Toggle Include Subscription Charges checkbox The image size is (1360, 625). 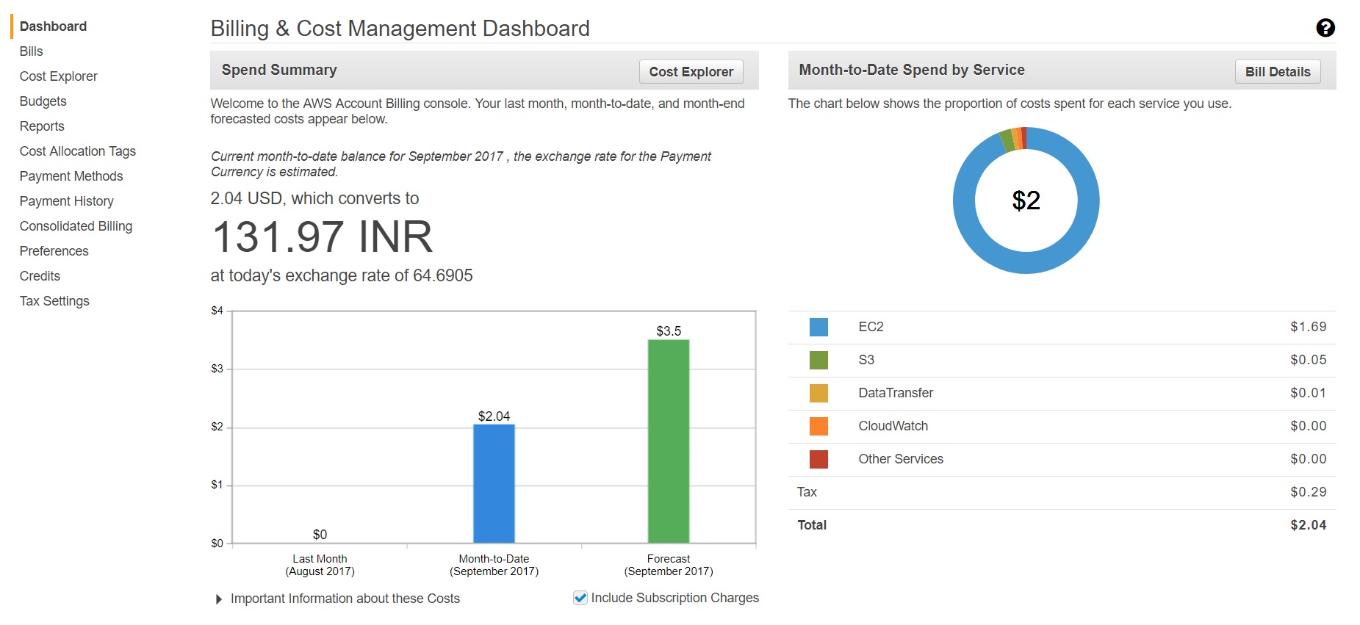point(580,598)
